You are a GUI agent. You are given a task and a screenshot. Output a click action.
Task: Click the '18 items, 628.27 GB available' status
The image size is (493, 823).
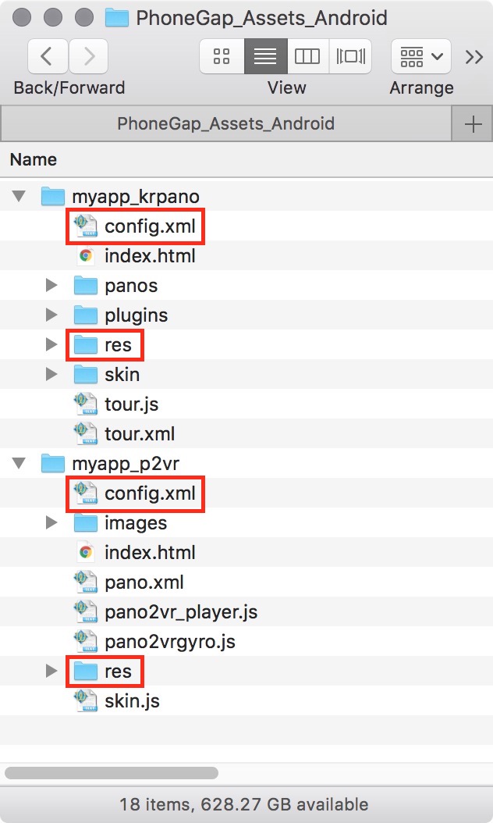tap(244, 804)
